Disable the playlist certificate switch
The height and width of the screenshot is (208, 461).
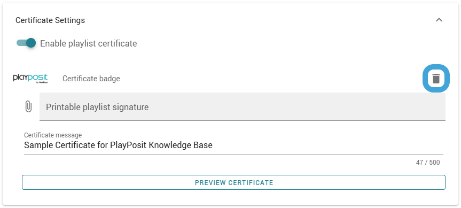[x=26, y=43]
